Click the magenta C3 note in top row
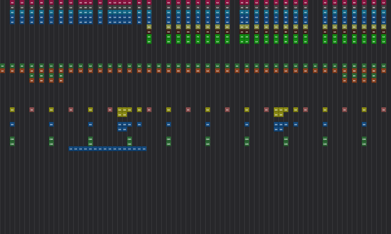Image resolution: width=391 pixels, height=234 pixels. [x=178, y=2]
